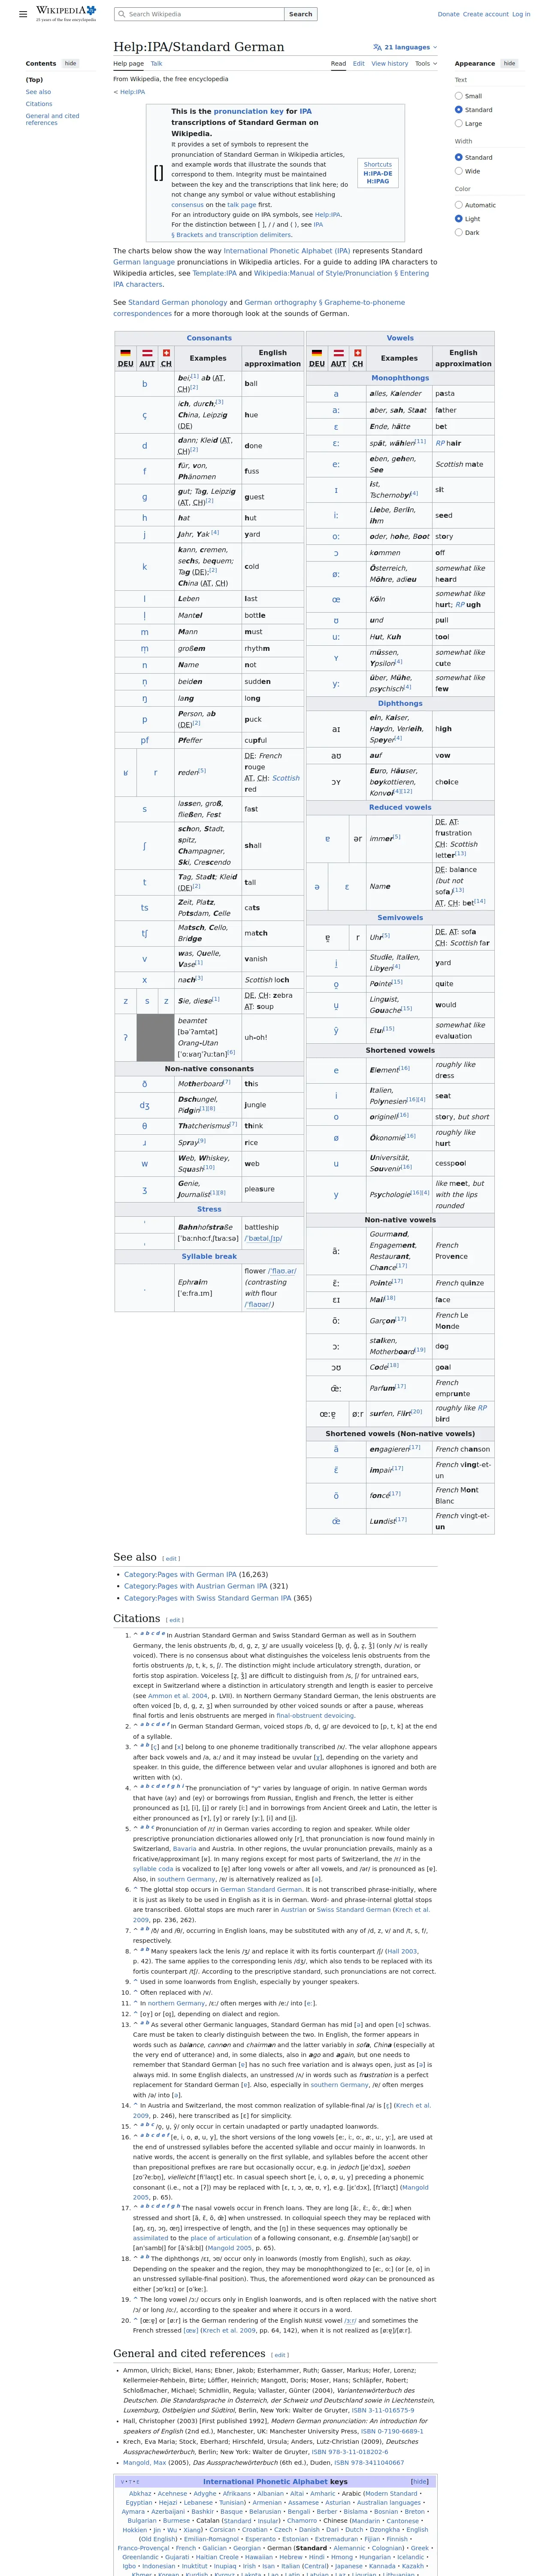Click the Reduced vowels subheading link

[x=400, y=807]
